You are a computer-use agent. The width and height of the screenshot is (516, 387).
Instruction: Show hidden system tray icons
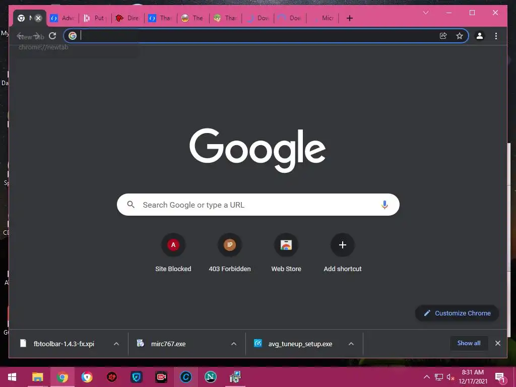pyautogui.click(x=426, y=377)
